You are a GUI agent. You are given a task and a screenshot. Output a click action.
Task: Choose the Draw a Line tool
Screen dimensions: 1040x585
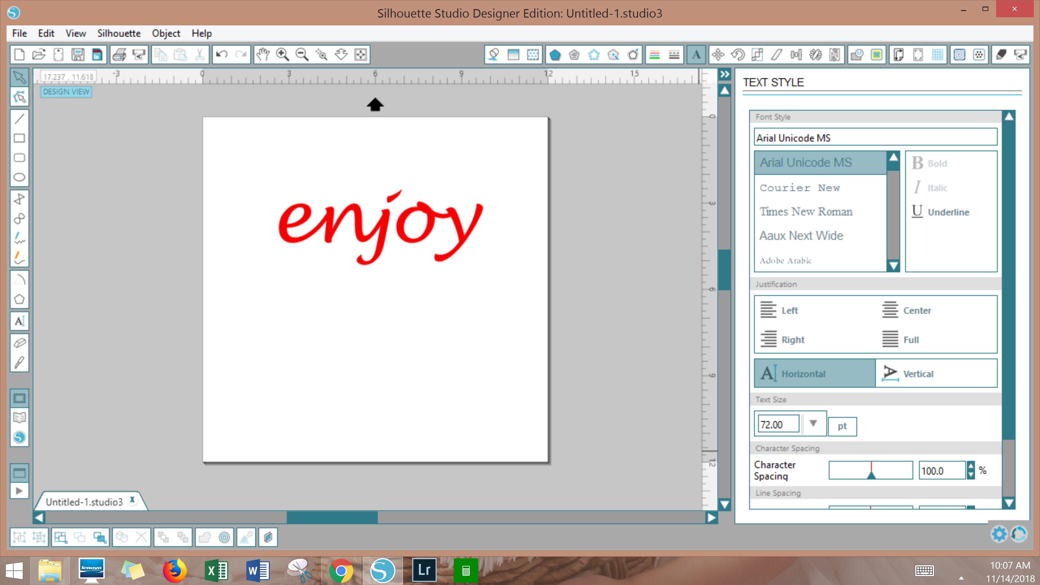pyautogui.click(x=19, y=119)
